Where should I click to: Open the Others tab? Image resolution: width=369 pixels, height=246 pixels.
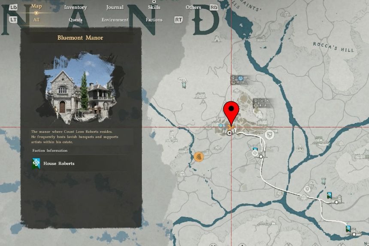coord(193,7)
